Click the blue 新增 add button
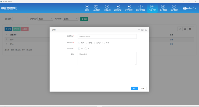This screenshot has height=107, width=199. click(8, 29)
